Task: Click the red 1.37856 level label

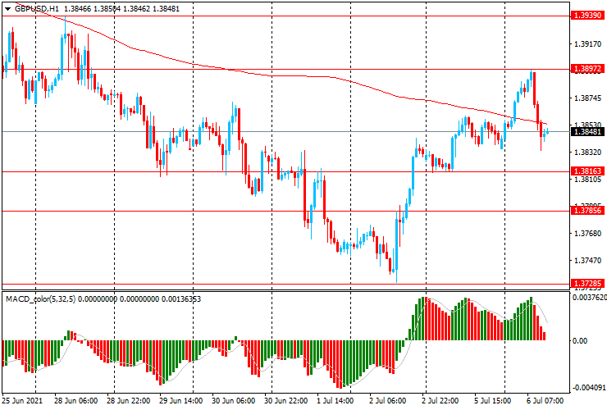Action: point(587,211)
